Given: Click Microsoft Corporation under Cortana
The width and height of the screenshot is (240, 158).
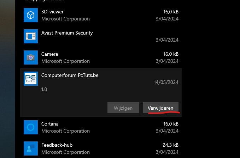Looking at the screenshot, I should coord(65,131).
